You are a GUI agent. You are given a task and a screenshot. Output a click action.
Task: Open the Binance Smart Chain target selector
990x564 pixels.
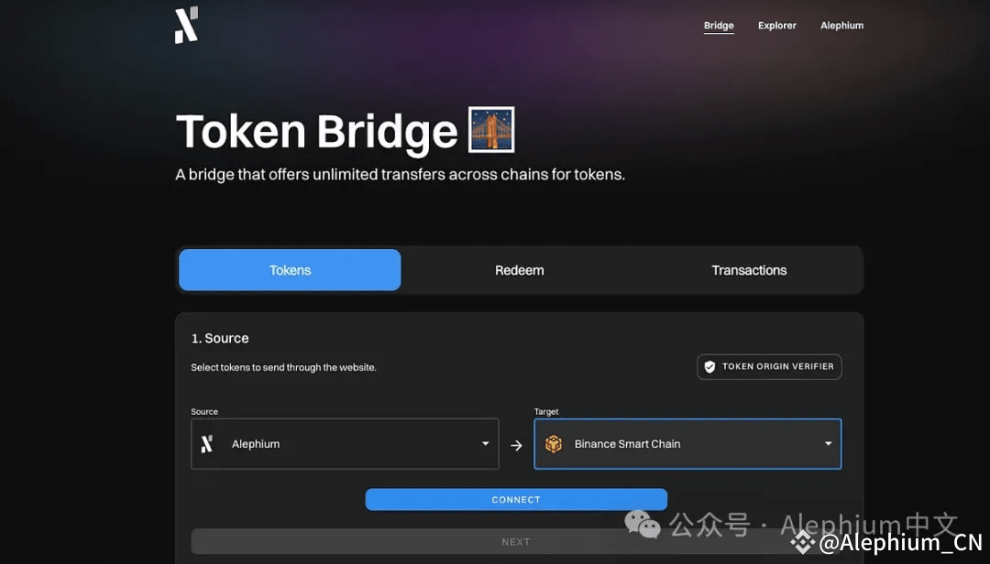coord(687,444)
